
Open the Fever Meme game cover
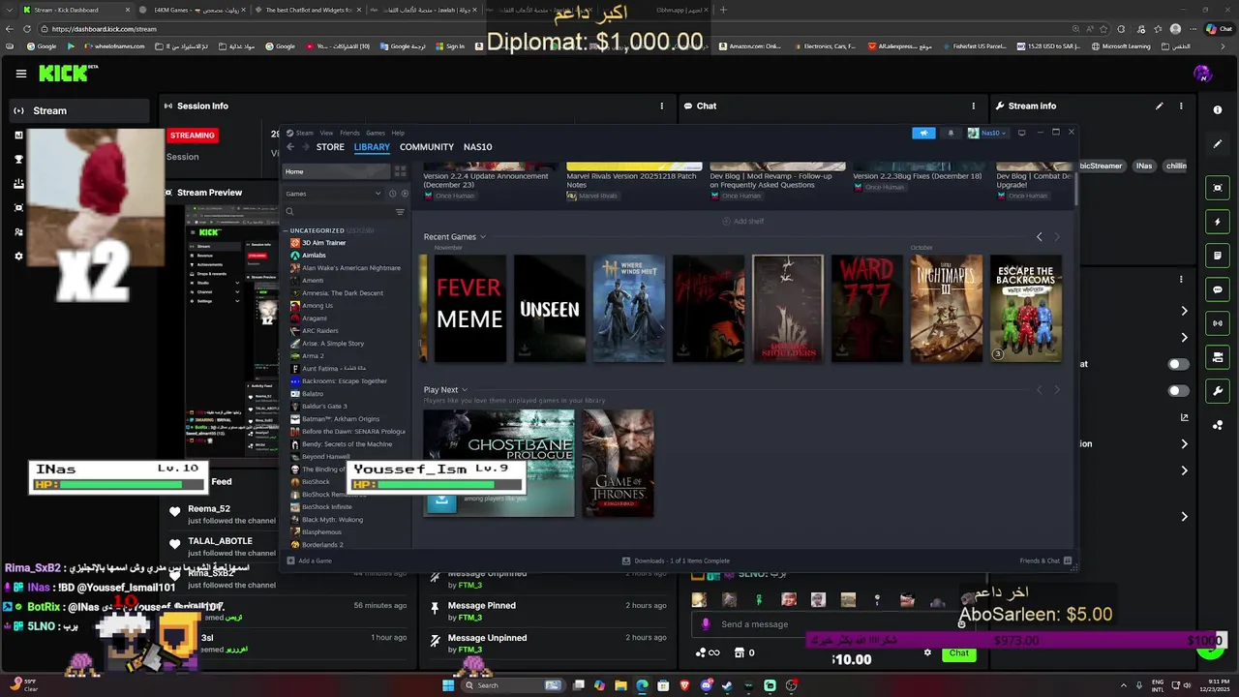pyautogui.click(x=469, y=309)
